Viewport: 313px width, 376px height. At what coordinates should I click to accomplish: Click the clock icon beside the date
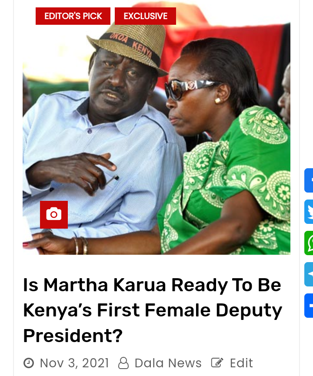pyautogui.click(x=29, y=363)
